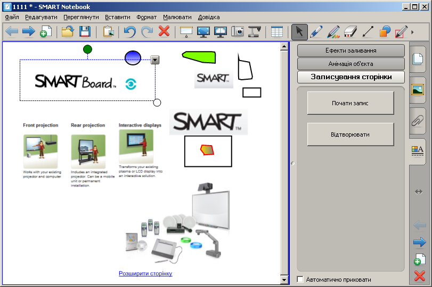The image size is (432, 287).
Task: Add a page using sidebar bottom icon
Action: click(x=420, y=259)
